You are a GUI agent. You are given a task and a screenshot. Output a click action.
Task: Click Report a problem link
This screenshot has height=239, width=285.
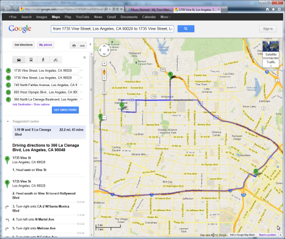[267, 235]
